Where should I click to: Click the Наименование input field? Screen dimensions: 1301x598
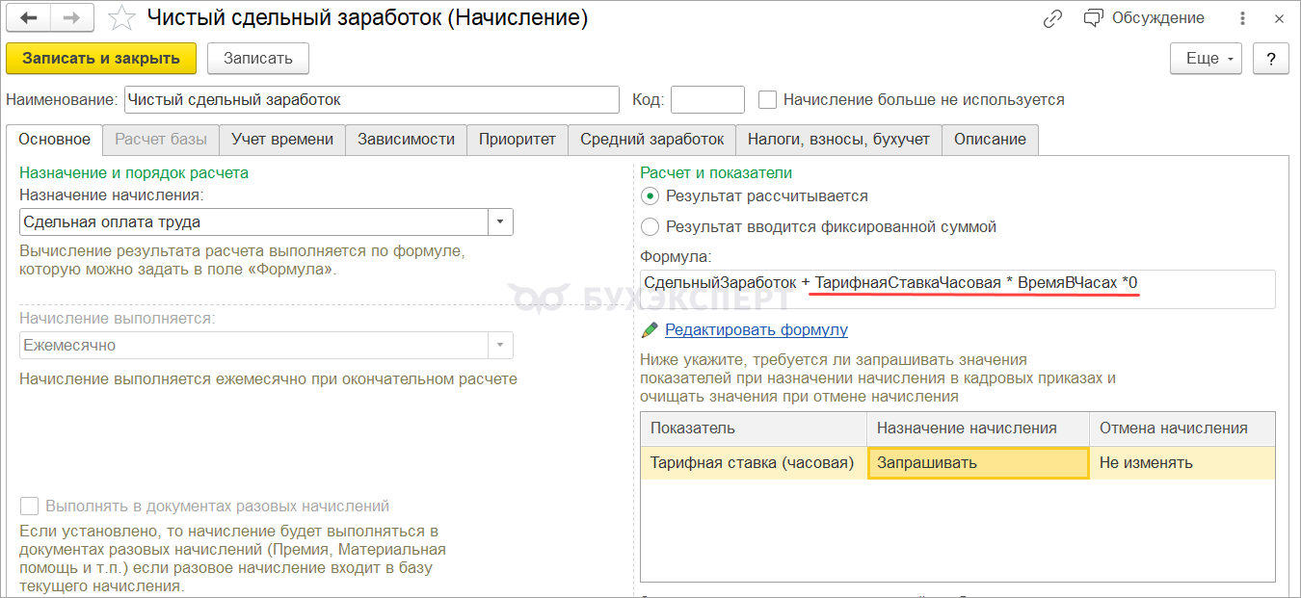tap(372, 100)
